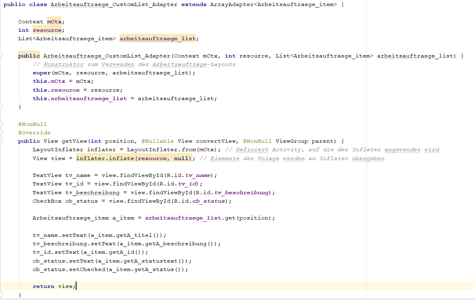The width and height of the screenshot is (475, 300).
Task: Click the highlighted public keyword of the constructor
Action: pyautogui.click(x=29, y=56)
